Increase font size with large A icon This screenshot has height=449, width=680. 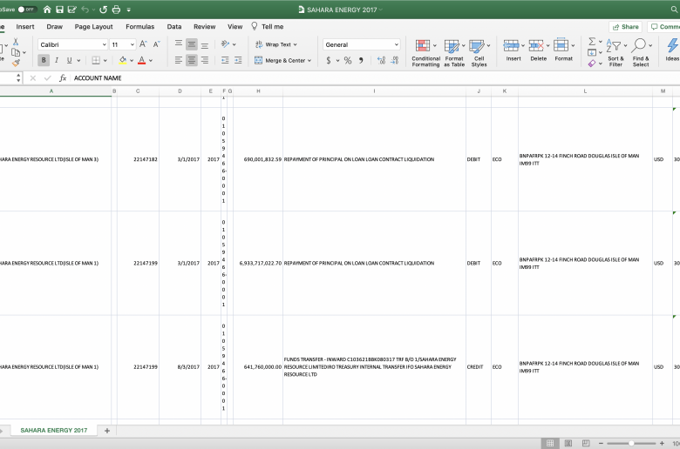[144, 44]
